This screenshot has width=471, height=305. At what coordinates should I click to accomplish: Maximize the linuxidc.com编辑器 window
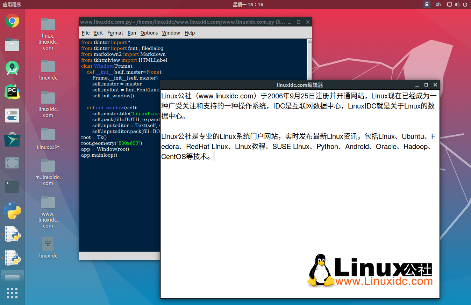[426, 85]
